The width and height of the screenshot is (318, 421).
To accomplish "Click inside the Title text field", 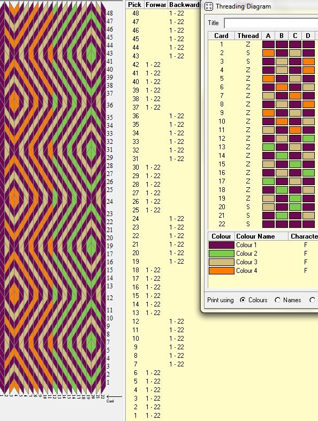I will [271, 23].
